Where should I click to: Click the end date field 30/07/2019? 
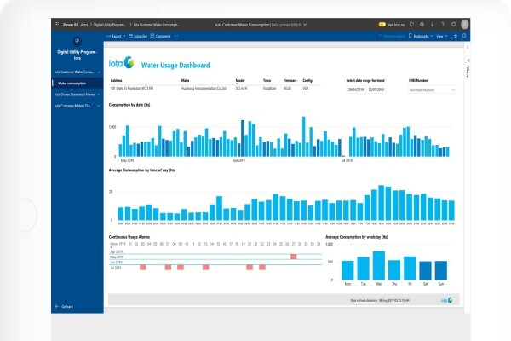(x=376, y=90)
